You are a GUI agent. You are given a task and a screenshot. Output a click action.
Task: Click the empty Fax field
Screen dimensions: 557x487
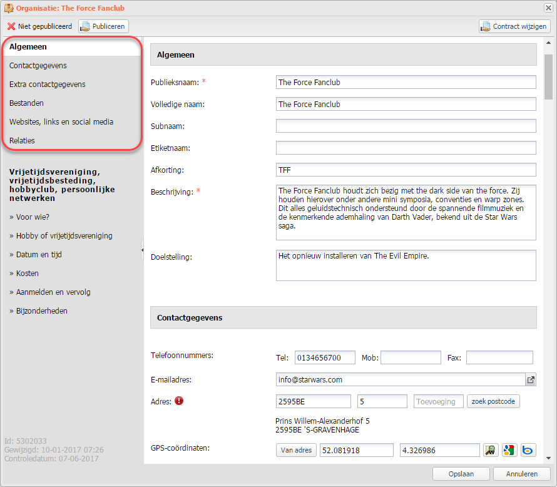tap(499, 357)
